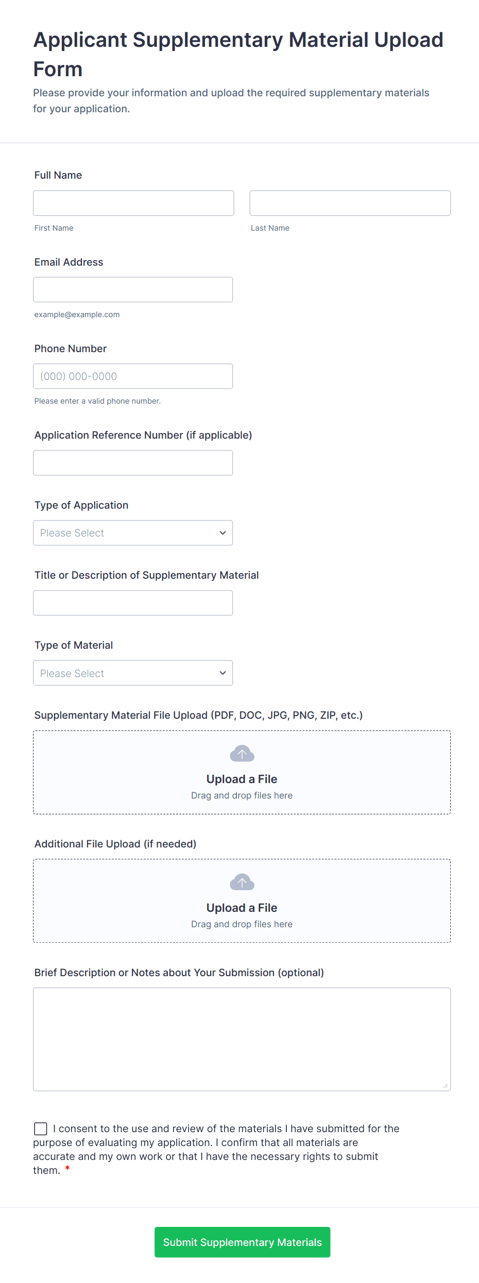Image resolution: width=479 pixels, height=1283 pixels.
Task: Check the consent to review materials checkbox
Action: point(41,1129)
